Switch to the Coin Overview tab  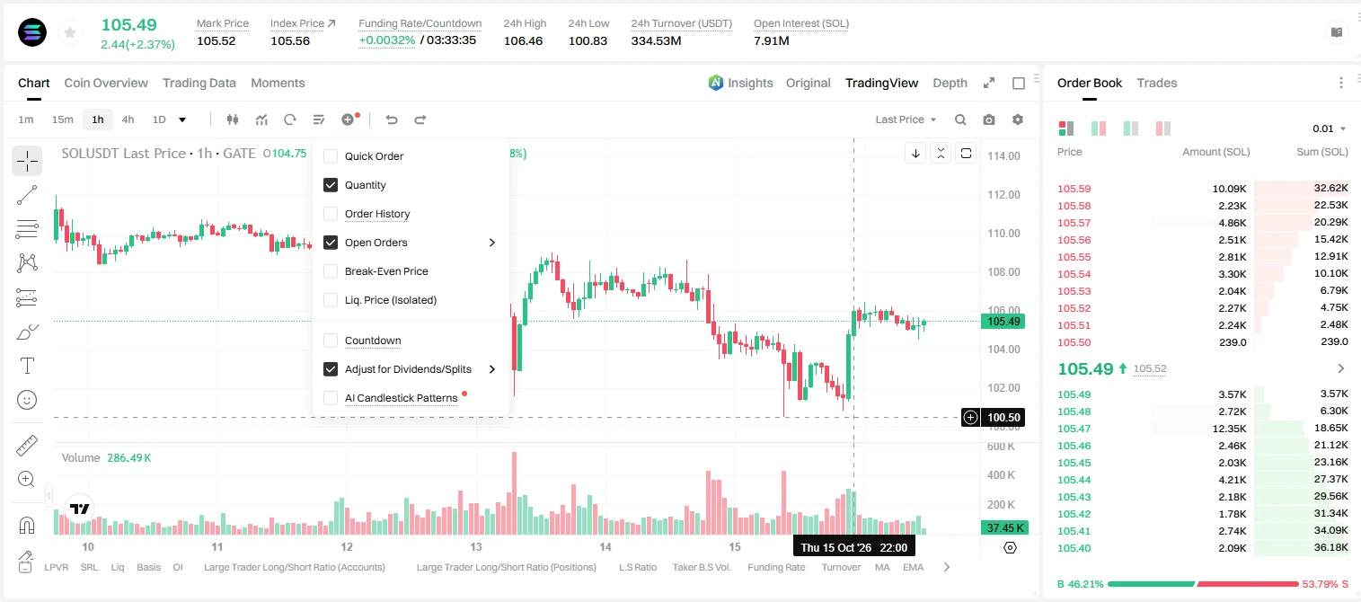pos(106,83)
